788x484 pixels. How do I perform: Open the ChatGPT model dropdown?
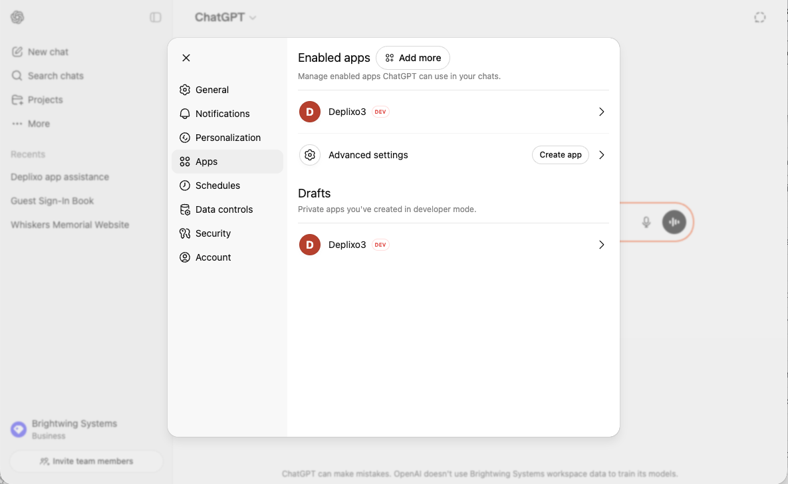click(225, 17)
